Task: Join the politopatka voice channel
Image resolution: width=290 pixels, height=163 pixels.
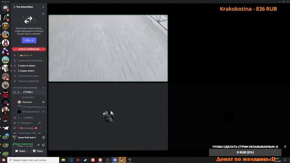Action: [x=29, y=128]
